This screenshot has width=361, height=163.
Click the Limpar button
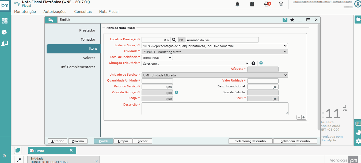tap(123, 141)
